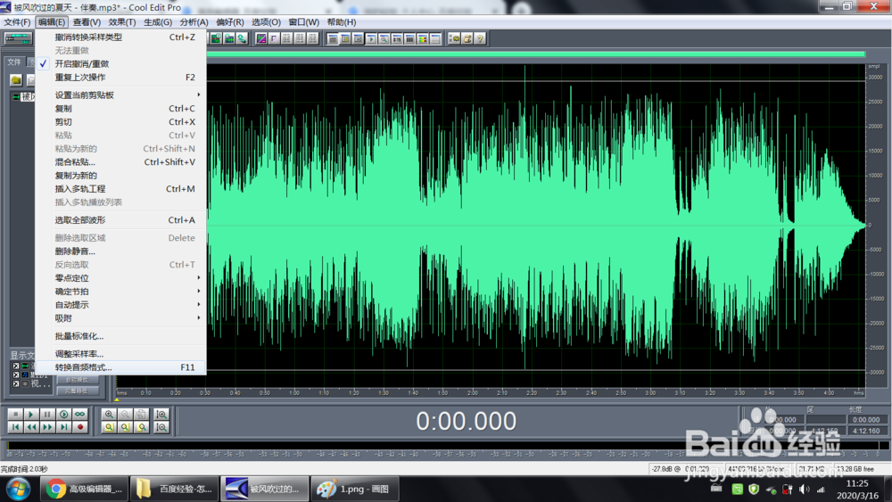892x502 pixels.
Task: Click the Rewind button
Action: (x=31, y=427)
